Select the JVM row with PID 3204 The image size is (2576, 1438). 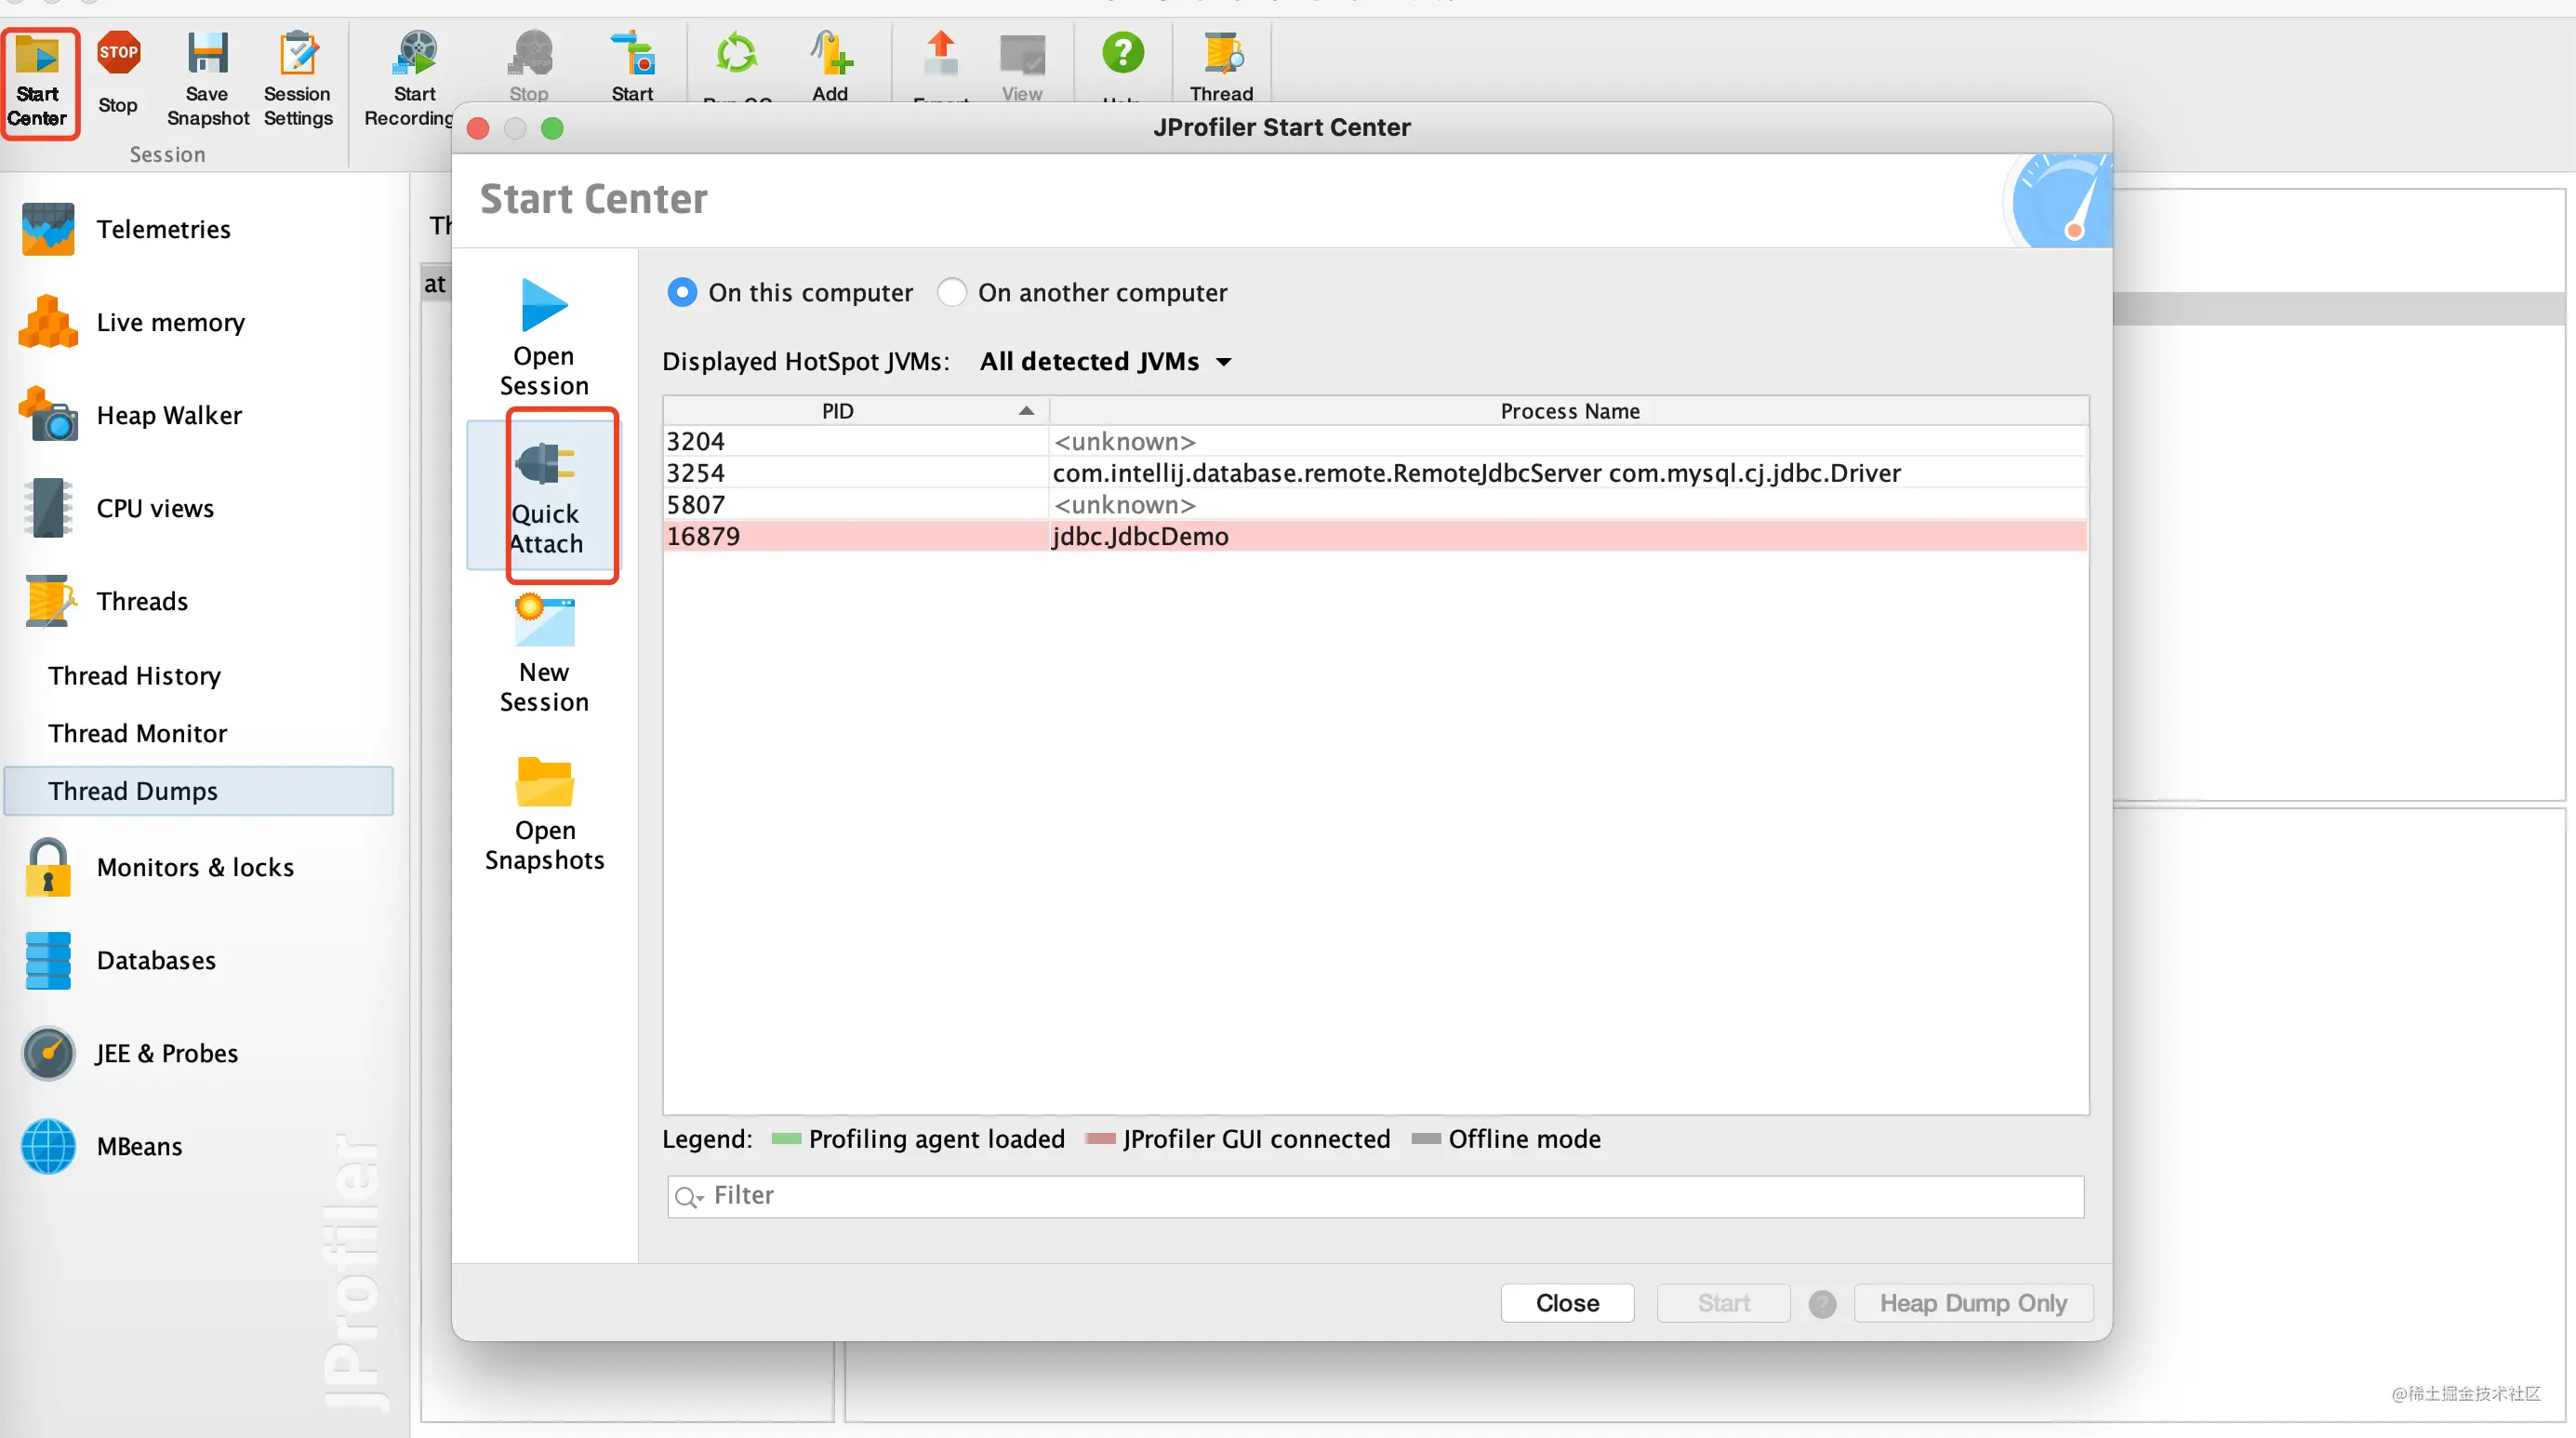click(x=1376, y=441)
